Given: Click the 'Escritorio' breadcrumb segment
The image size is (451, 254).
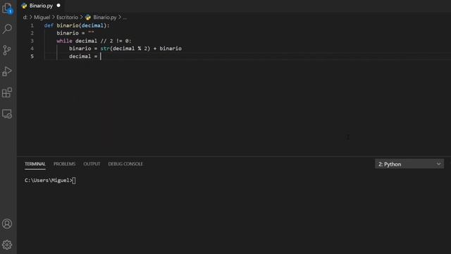Looking at the screenshot, I should (x=68, y=17).
